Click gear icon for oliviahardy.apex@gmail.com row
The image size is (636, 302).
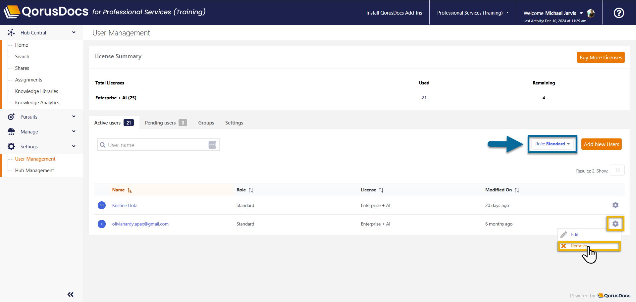pyautogui.click(x=615, y=224)
